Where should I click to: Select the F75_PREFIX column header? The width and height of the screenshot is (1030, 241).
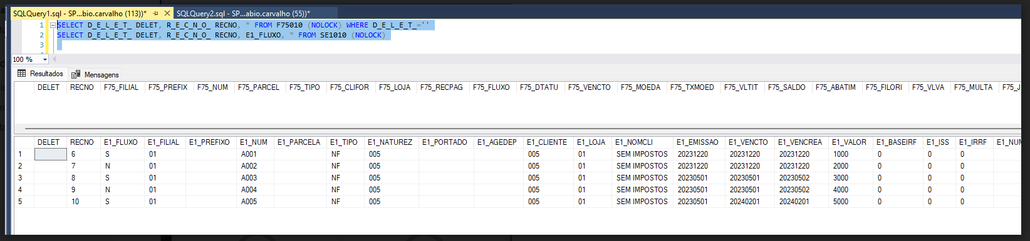[x=168, y=87]
